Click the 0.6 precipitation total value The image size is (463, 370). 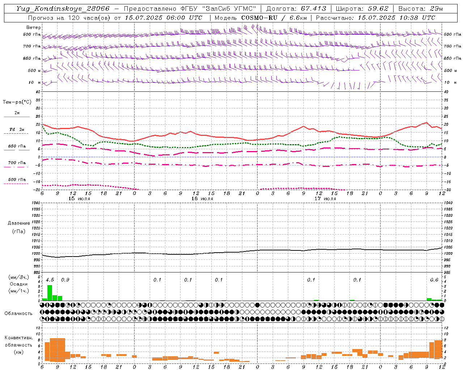434,280
